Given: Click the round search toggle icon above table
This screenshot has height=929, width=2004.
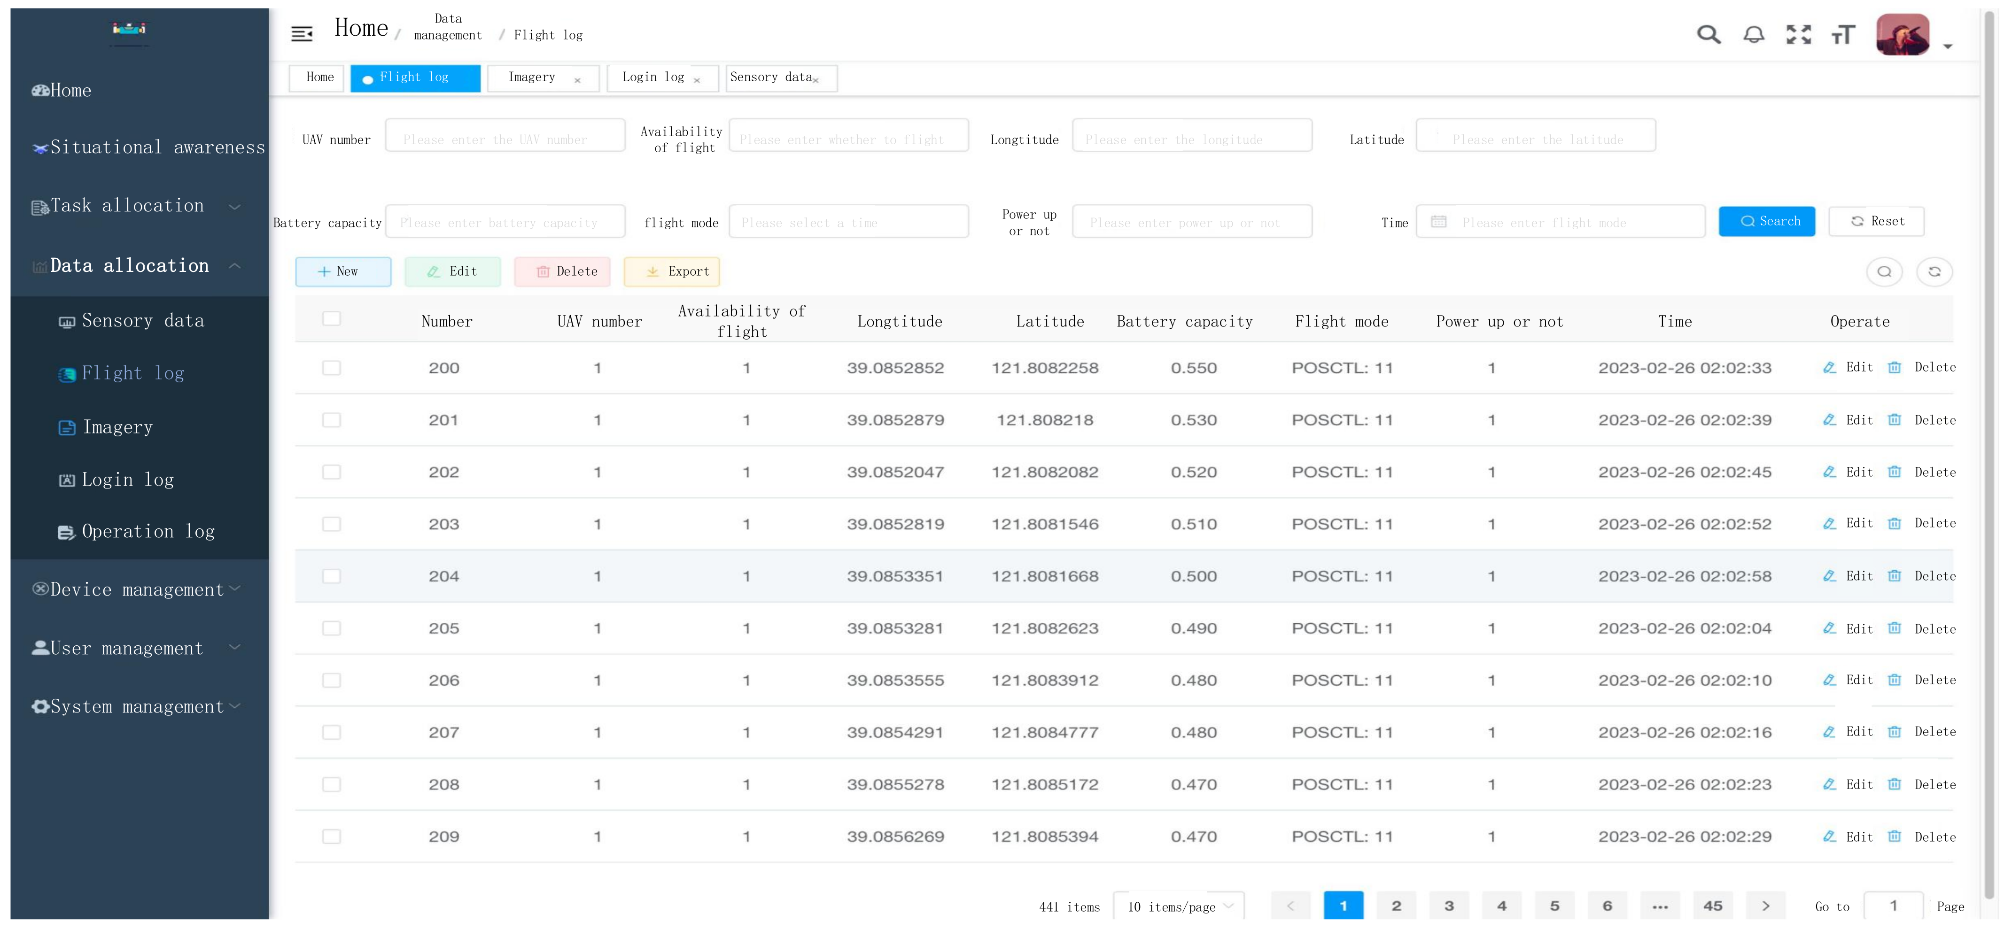Looking at the screenshot, I should (1884, 271).
